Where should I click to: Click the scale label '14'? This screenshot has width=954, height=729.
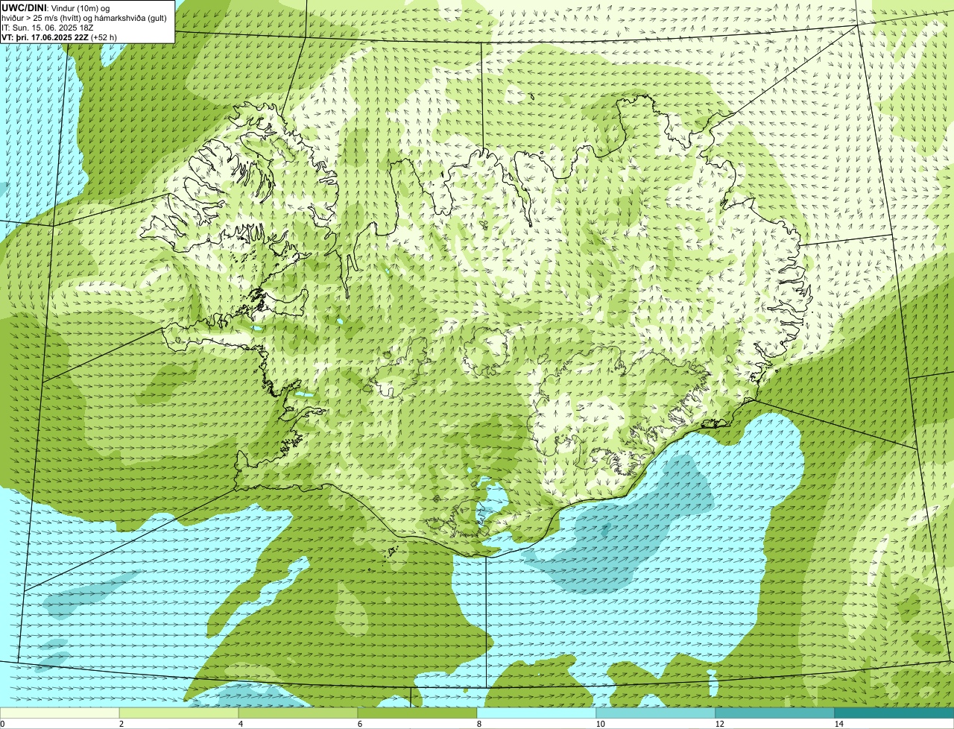pos(839,724)
